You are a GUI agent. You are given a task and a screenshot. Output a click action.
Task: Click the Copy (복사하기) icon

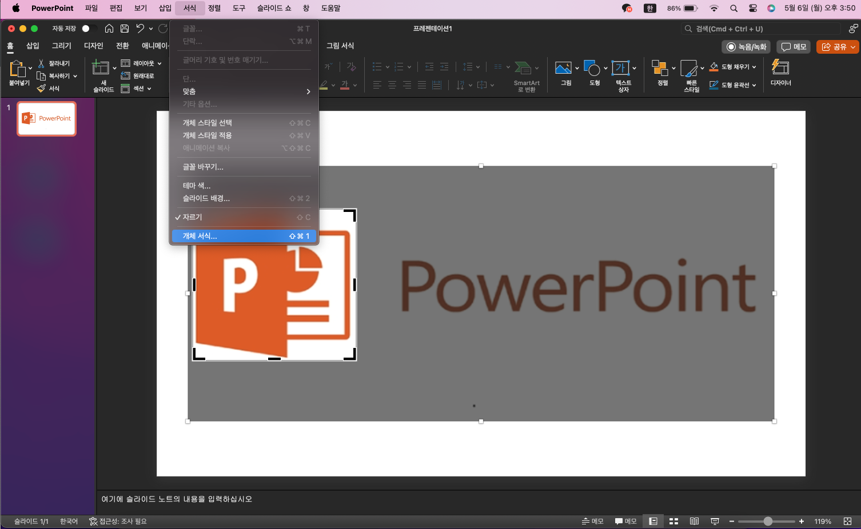pos(41,76)
